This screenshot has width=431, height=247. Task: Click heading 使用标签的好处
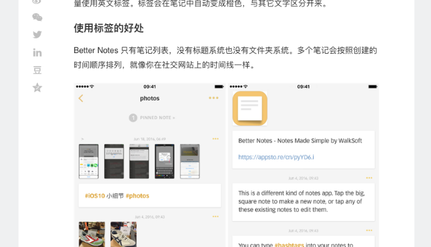109,28
